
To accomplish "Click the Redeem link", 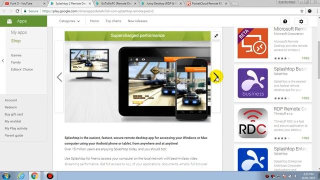I will point(10,107).
